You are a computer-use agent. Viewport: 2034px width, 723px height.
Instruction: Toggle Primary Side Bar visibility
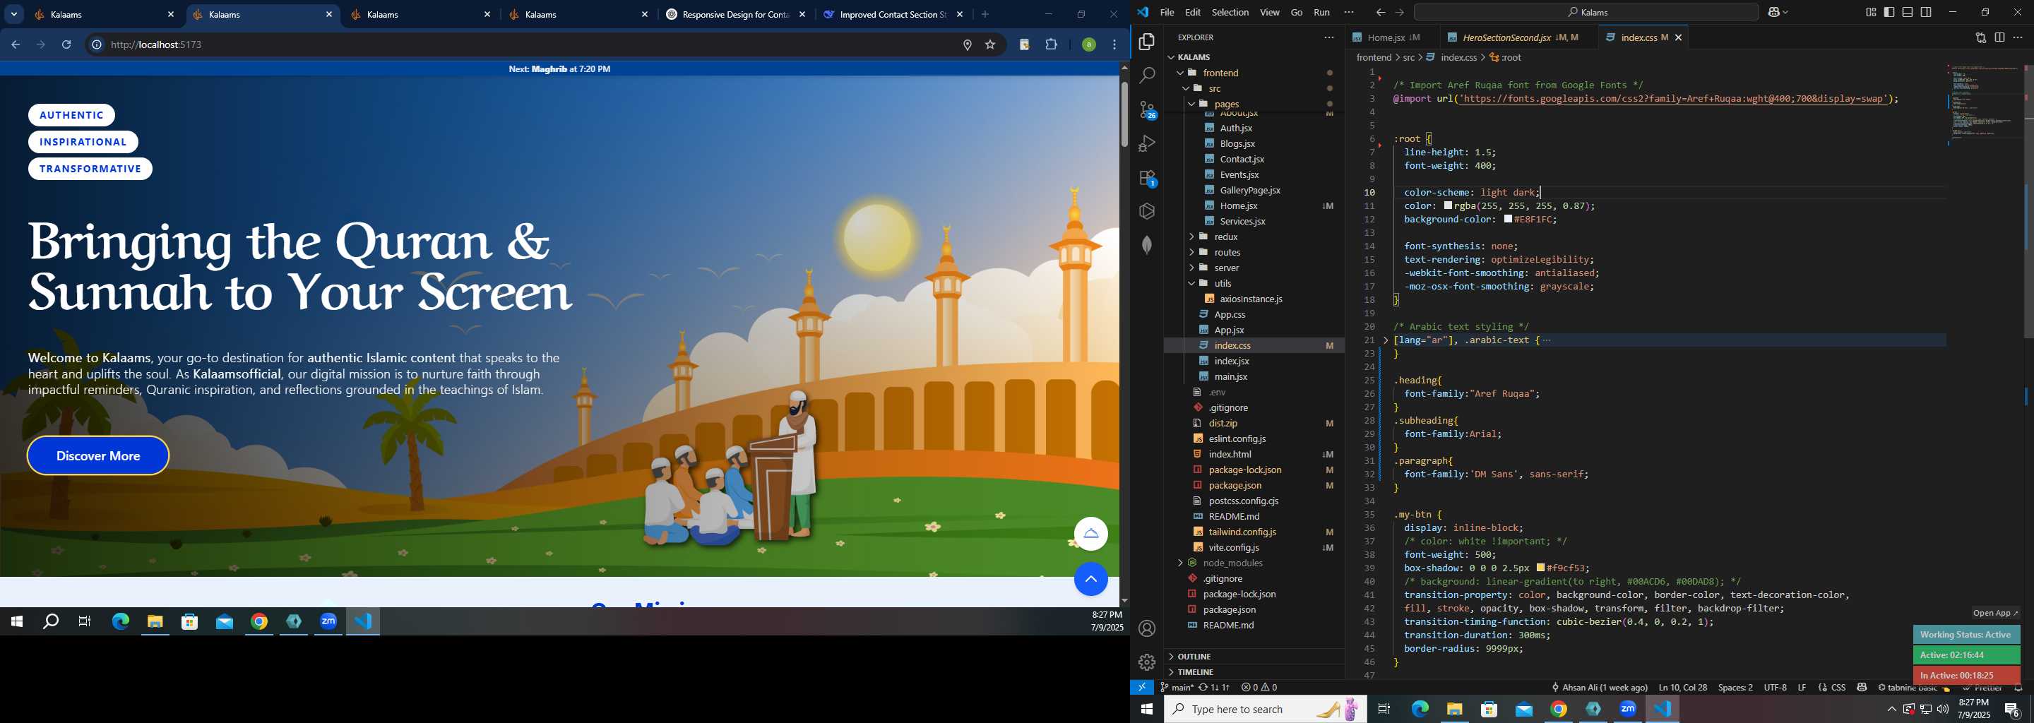(1889, 12)
